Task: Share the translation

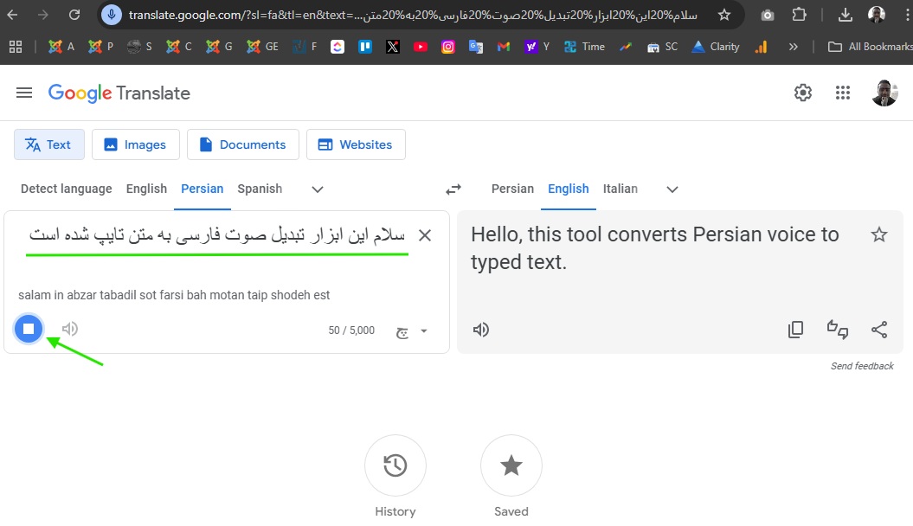Action: tap(879, 330)
